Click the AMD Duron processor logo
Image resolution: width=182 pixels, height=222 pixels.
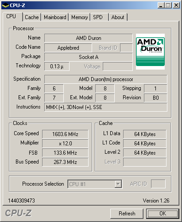150,51
